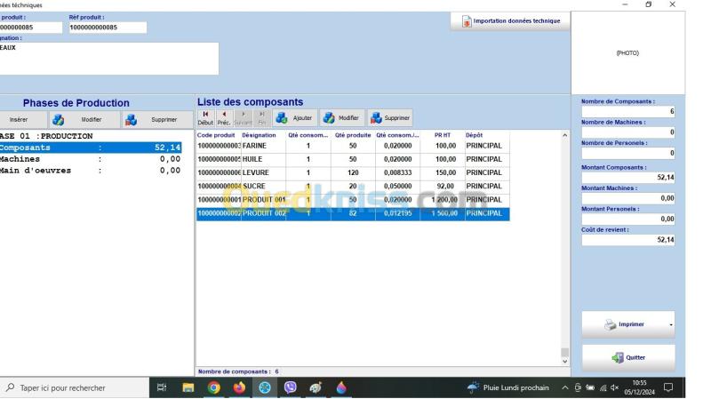Image resolution: width=711 pixels, height=399 pixels.
Task: Select the LEVURE component row
Action: pos(353,172)
